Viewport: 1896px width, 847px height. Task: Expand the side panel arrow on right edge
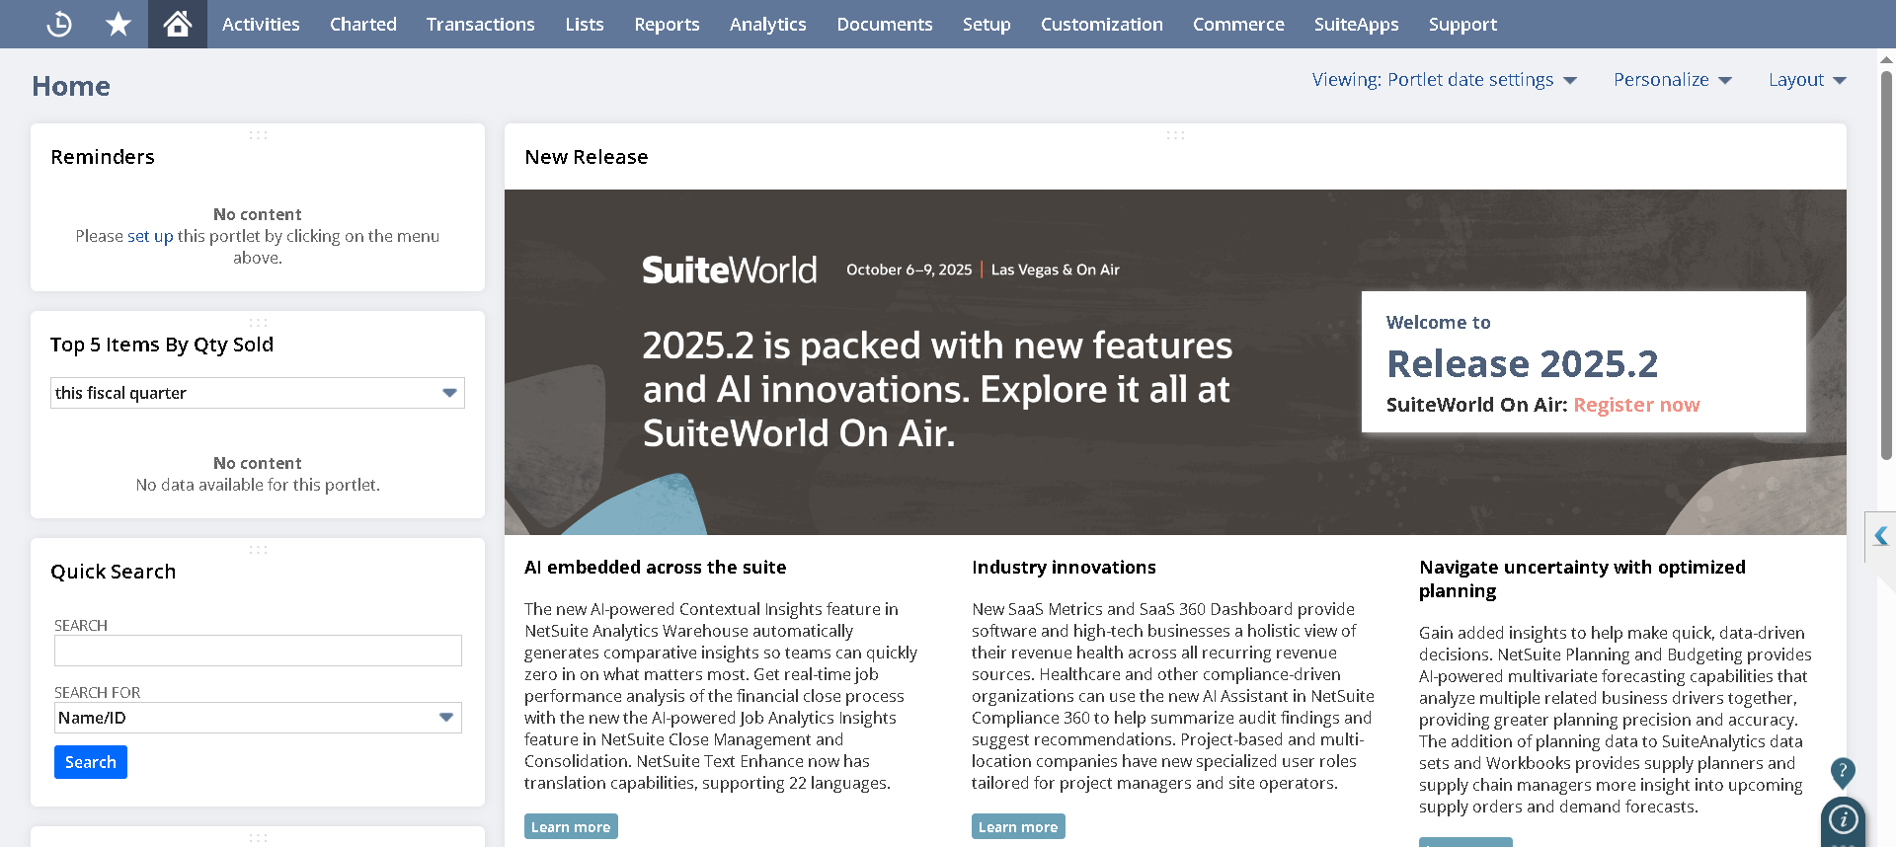point(1880,536)
